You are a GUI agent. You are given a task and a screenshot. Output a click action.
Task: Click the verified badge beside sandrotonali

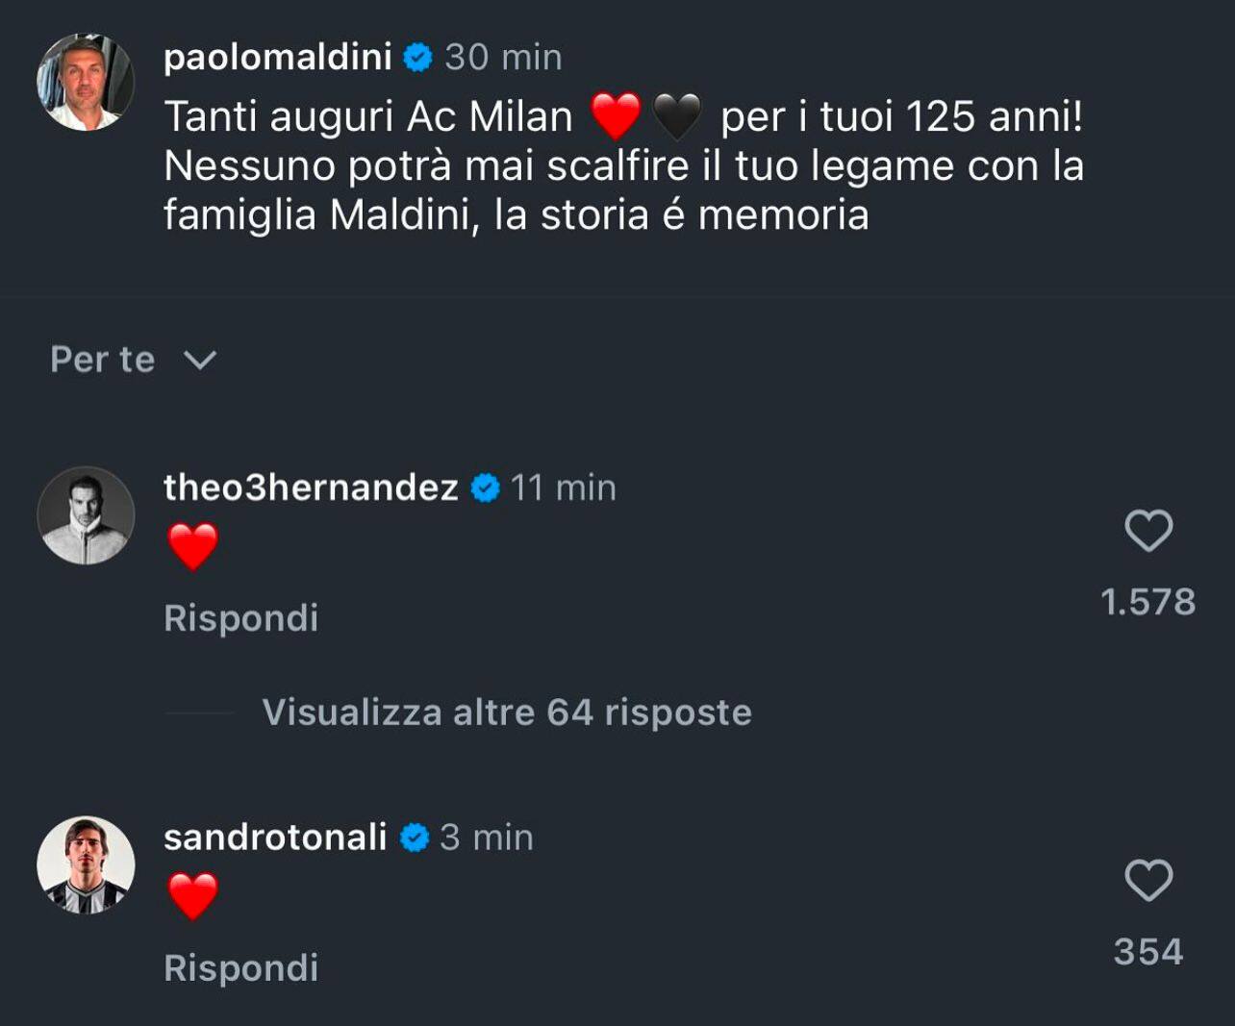(x=415, y=838)
